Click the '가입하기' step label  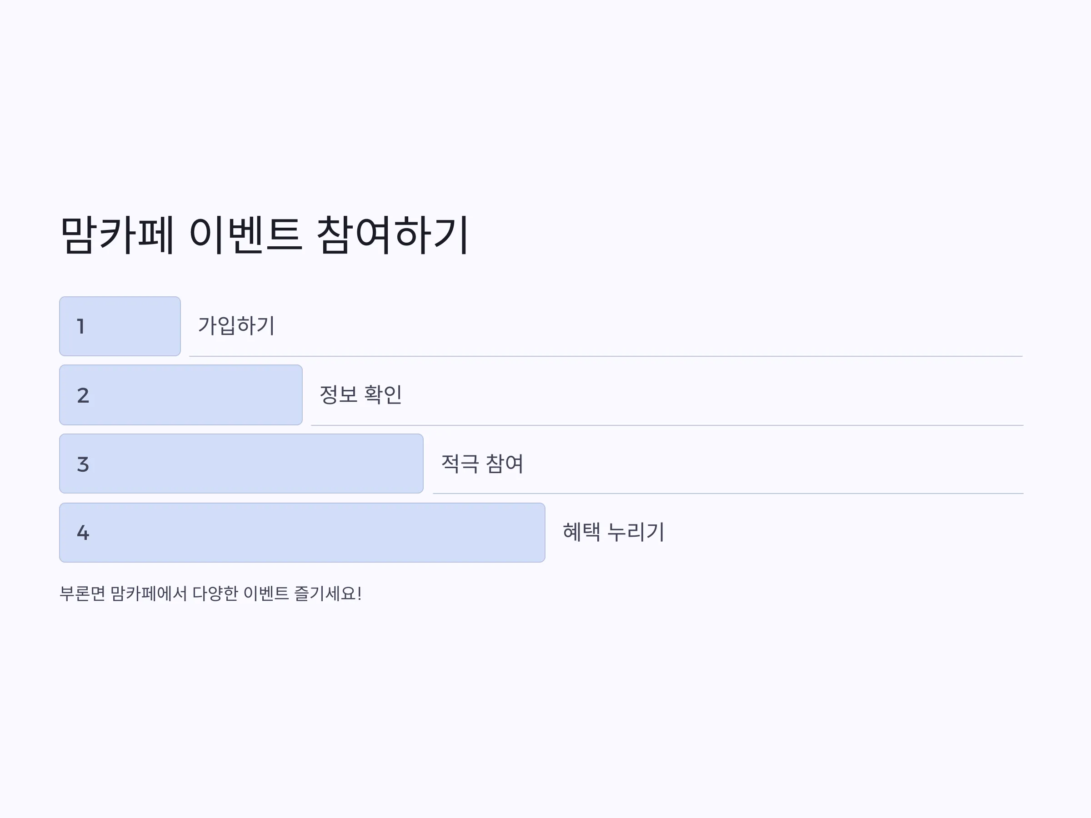(236, 325)
